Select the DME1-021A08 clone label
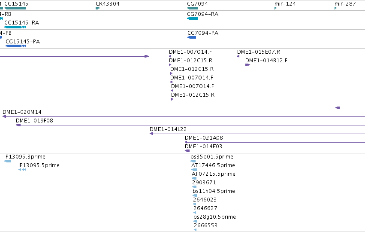365x232 pixels. click(204, 138)
